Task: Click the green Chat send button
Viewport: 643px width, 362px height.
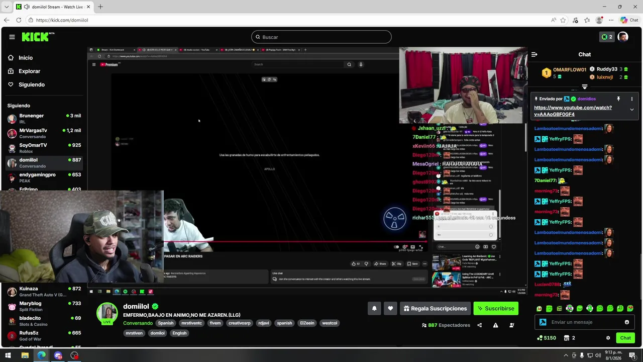Action: click(x=625, y=338)
